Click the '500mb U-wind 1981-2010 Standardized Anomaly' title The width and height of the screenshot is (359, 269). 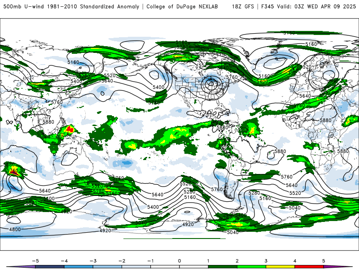[71, 6]
